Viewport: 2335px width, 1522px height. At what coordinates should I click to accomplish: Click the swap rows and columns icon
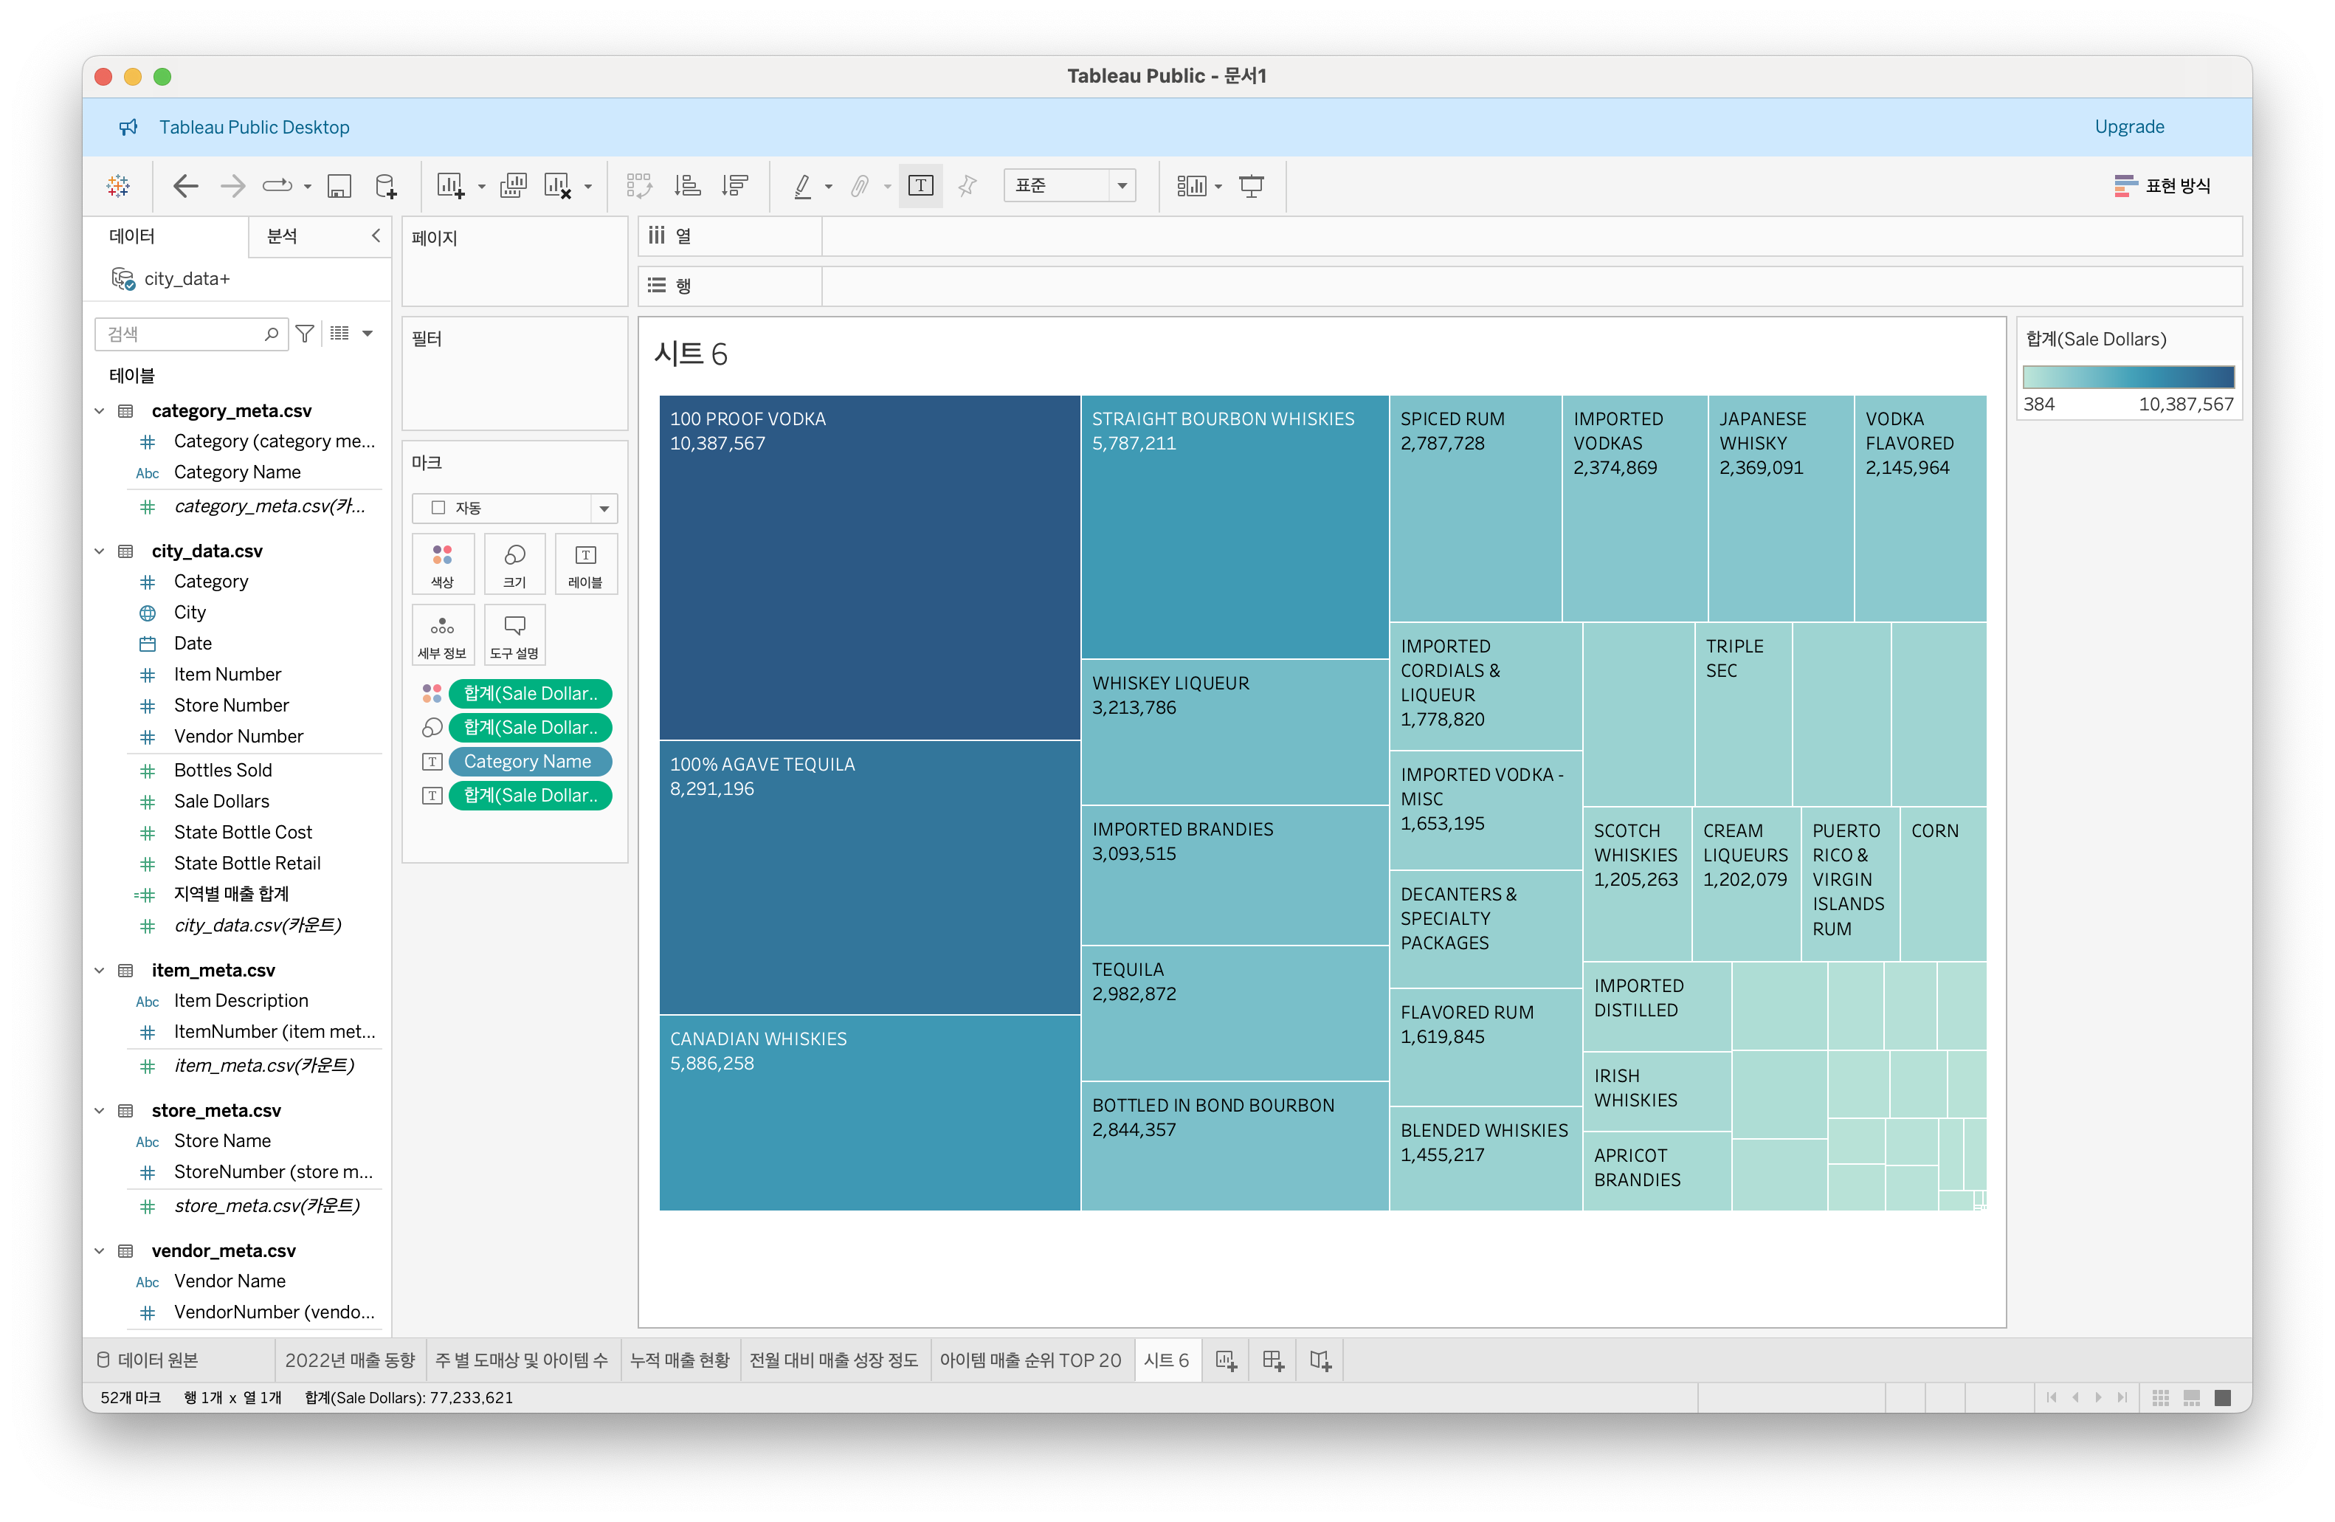638,185
